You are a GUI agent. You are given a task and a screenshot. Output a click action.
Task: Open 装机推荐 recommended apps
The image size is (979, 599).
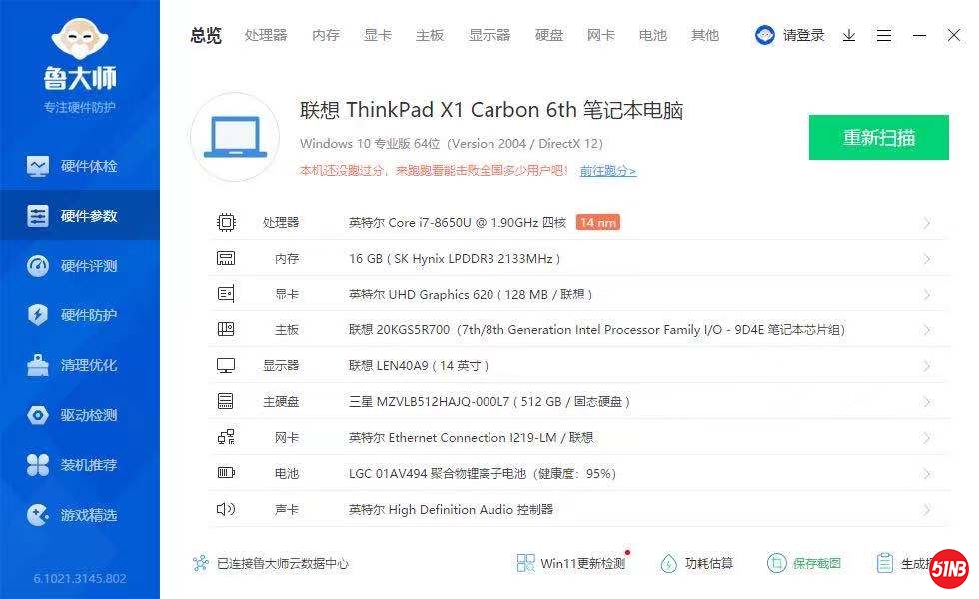coord(80,465)
